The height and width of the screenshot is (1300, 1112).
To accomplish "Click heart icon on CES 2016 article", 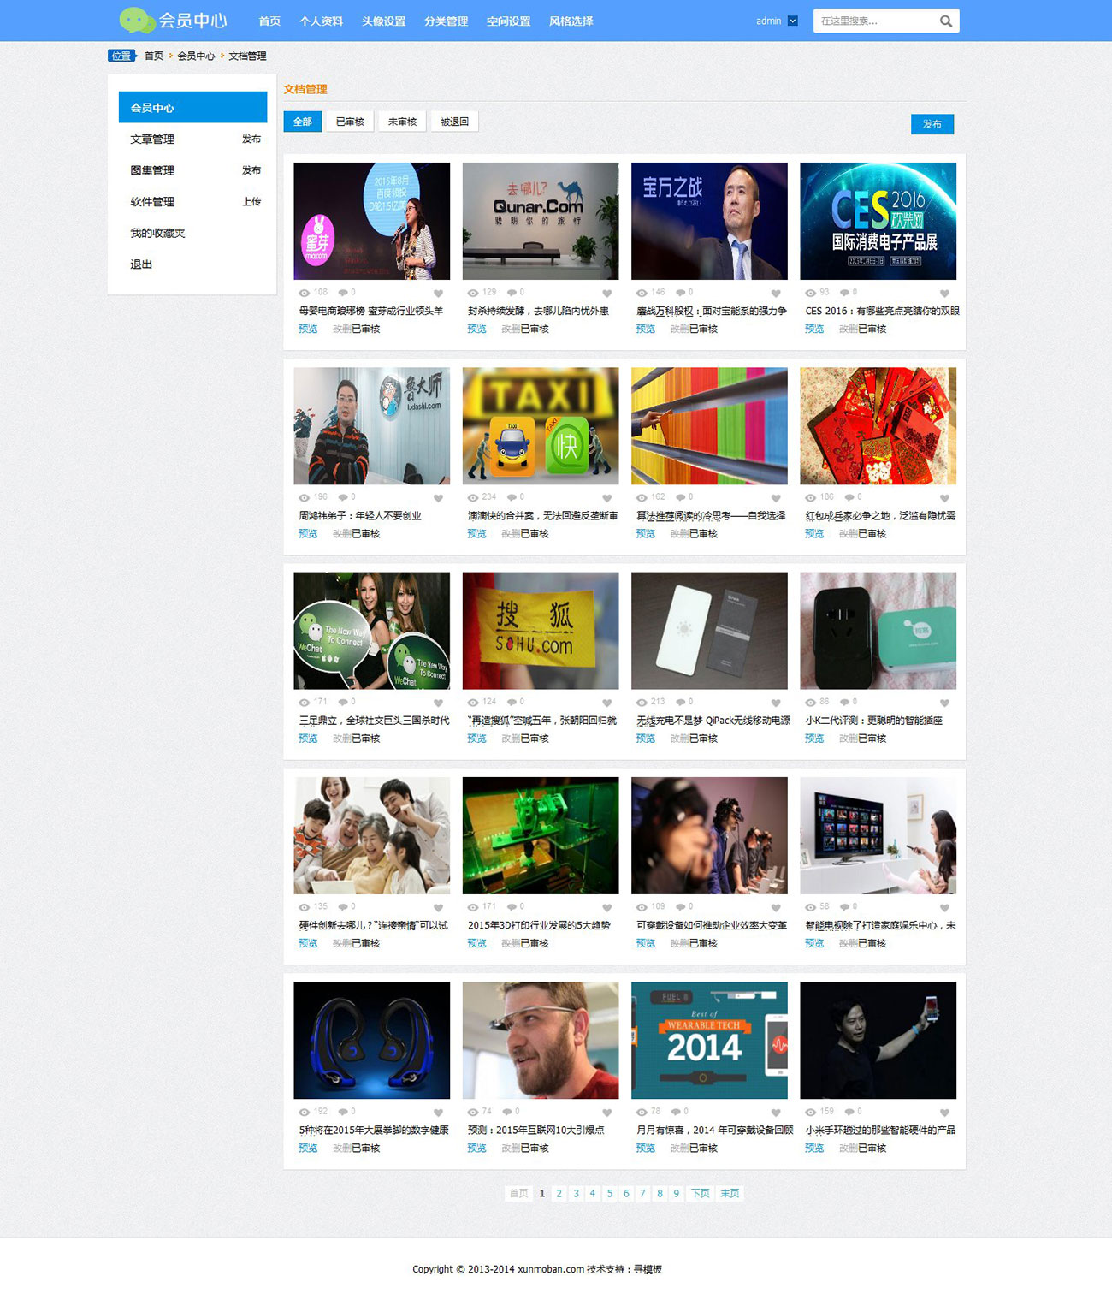I will pyautogui.click(x=944, y=294).
